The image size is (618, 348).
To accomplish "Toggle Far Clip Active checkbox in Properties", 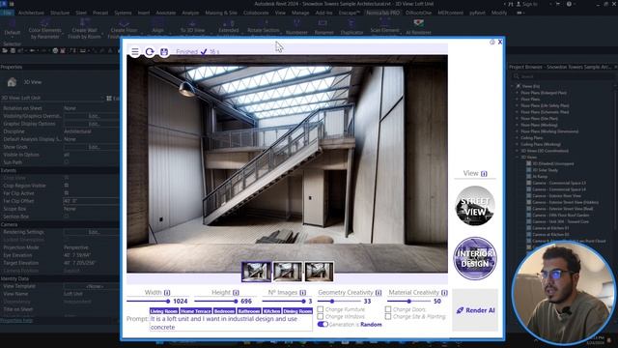I will pos(67,193).
